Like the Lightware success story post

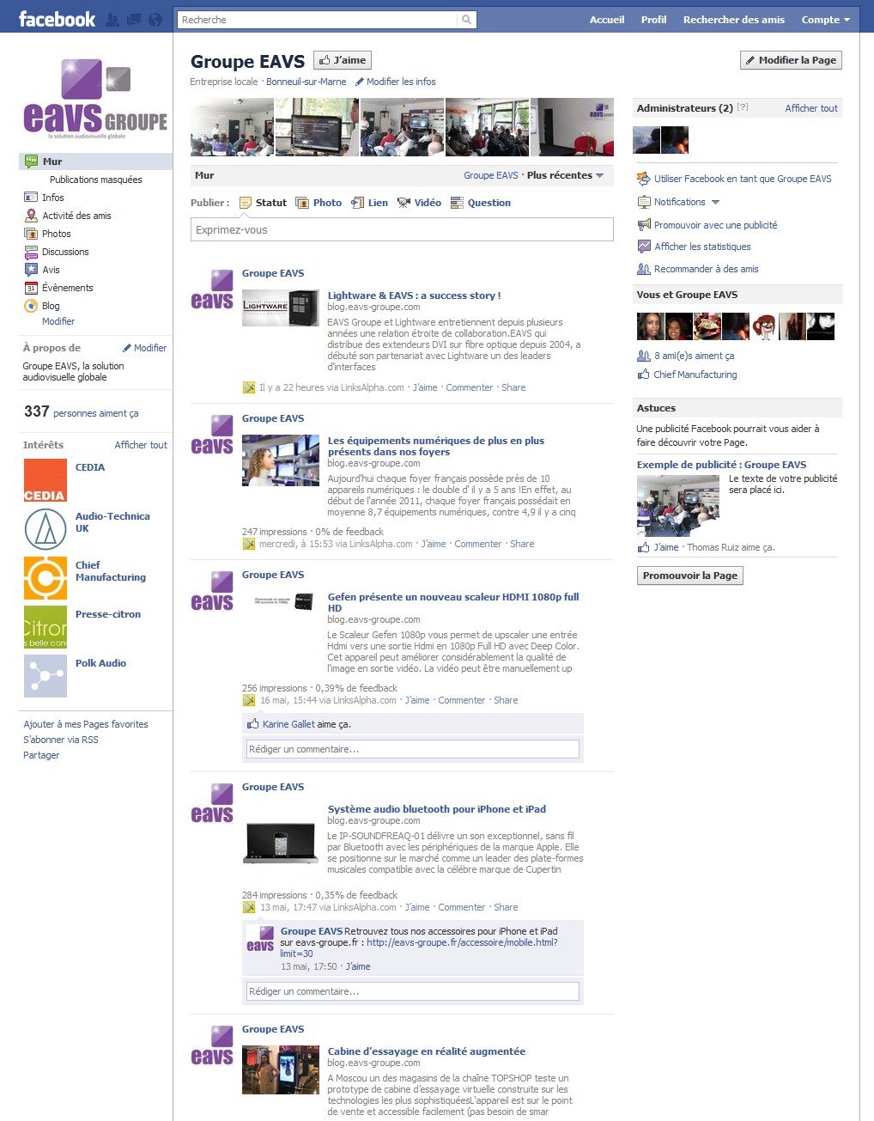click(425, 387)
